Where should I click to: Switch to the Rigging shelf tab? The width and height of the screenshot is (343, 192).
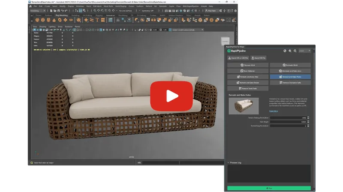(99, 15)
